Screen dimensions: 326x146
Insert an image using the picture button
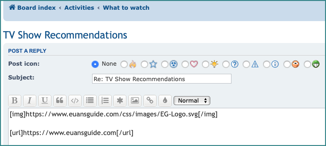tap(135, 101)
